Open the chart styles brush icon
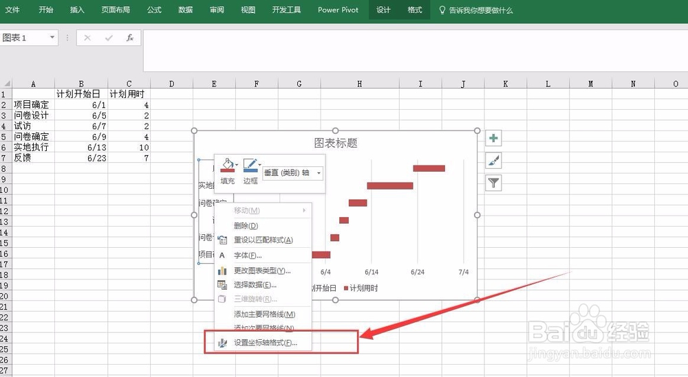The width and height of the screenshot is (688, 377). point(493,161)
